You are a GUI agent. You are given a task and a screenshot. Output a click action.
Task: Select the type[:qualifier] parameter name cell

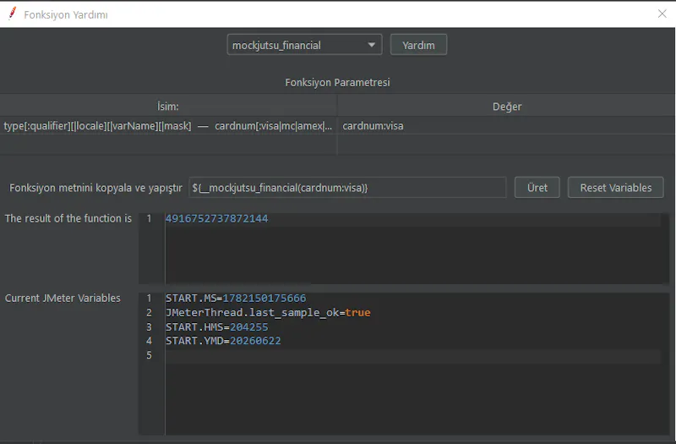coord(168,125)
